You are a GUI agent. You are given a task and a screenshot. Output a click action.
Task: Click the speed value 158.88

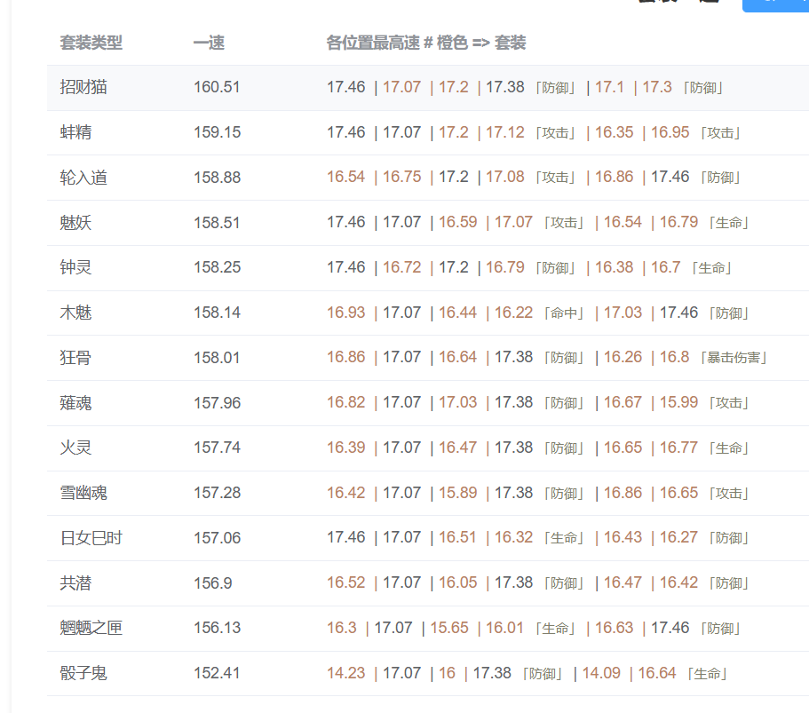pos(217,178)
